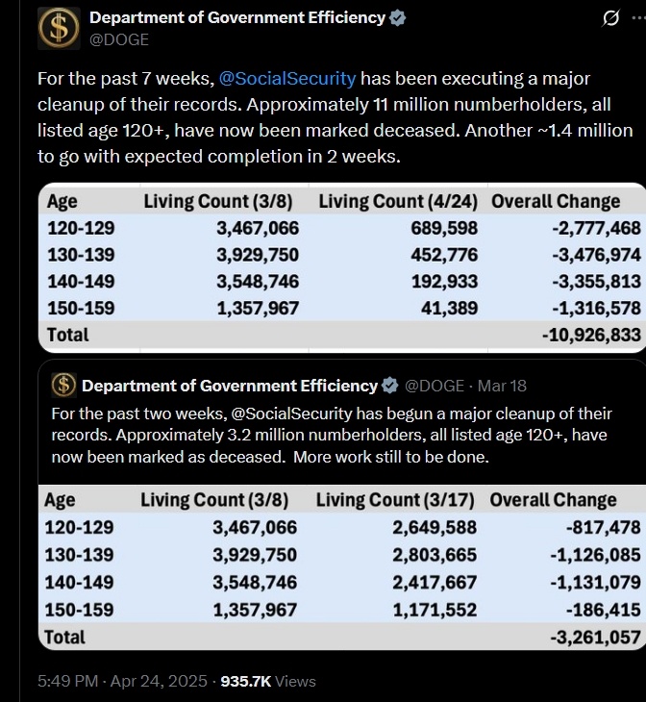Image resolution: width=646 pixels, height=702 pixels.
Task: Click the Grok icon in tweet header
Action: coord(610,18)
